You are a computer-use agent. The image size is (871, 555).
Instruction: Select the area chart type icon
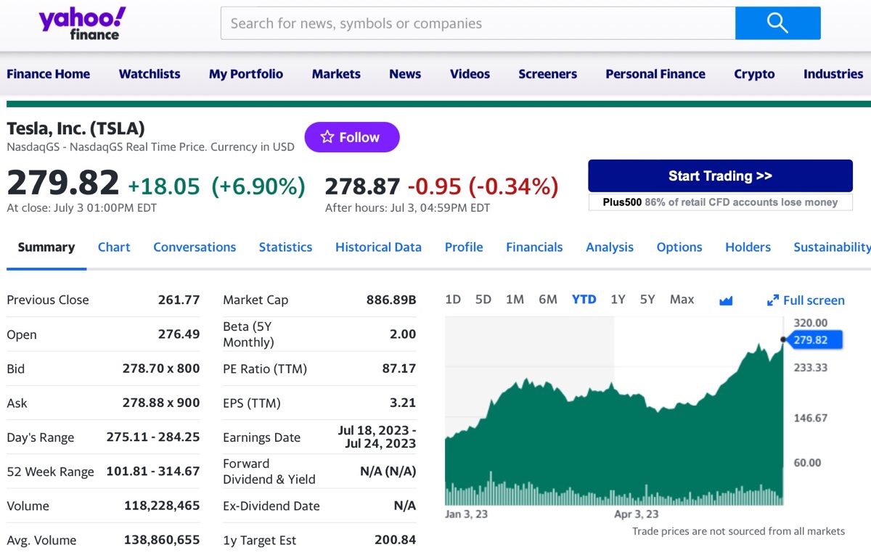coord(726,299)
